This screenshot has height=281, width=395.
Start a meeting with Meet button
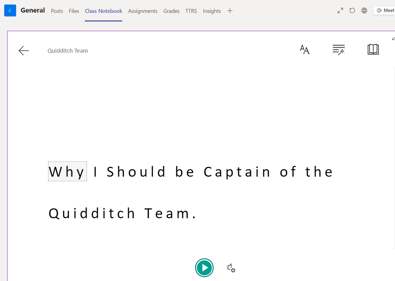(384, 11)
